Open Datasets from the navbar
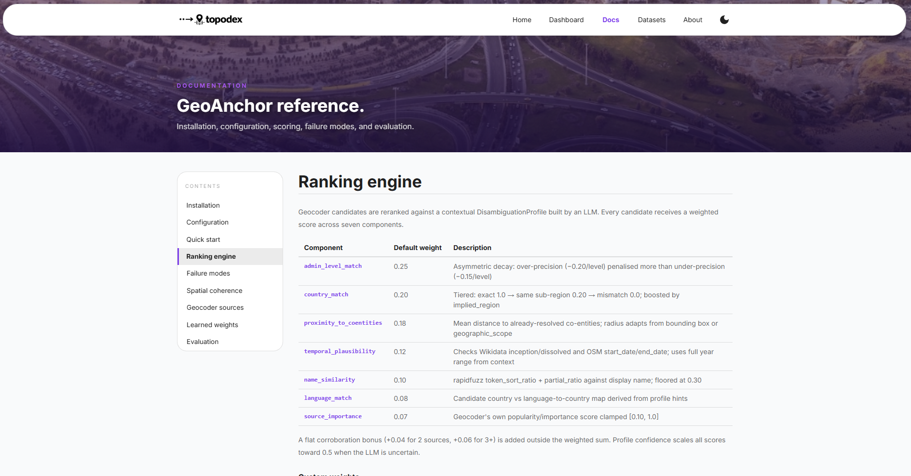The height and width of the screenshot is (476, 911). (652, 20)
